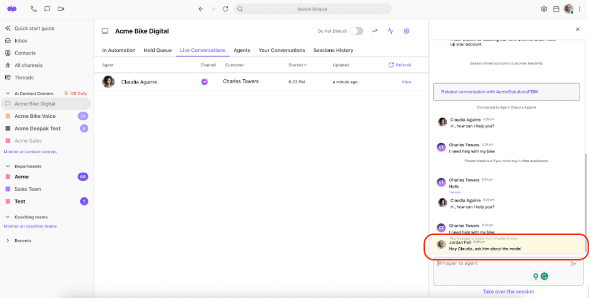This screenshot has width=589, height=298.
Task: Collapse the Departments section
Action: click(8, 167)
